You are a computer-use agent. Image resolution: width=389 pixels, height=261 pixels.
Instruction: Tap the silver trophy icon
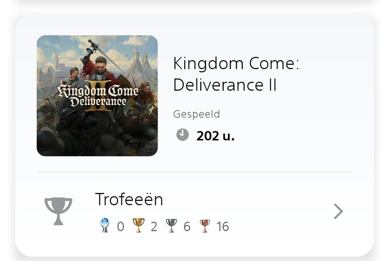coord(171,226)
